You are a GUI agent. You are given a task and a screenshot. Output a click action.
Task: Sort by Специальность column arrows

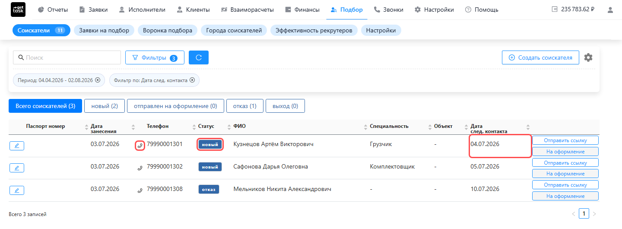(x=429, y=127)
